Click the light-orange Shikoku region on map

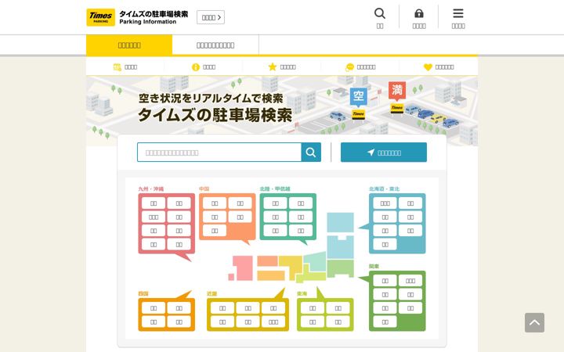[271, 276]
